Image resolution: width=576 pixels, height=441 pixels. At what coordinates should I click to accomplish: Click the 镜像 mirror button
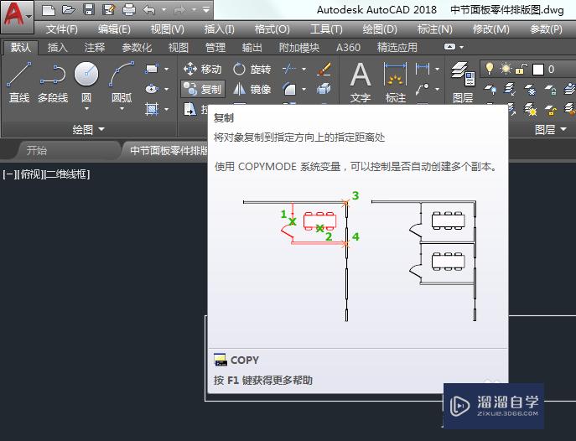[x=252, y=89]
